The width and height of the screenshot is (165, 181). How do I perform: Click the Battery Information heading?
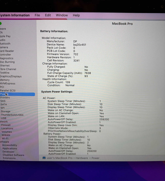[x=54, y=31]
